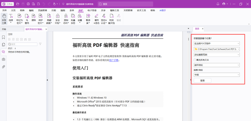
Task: Open the 近似搜索范例 dropdown
Action: coord(217,55)
